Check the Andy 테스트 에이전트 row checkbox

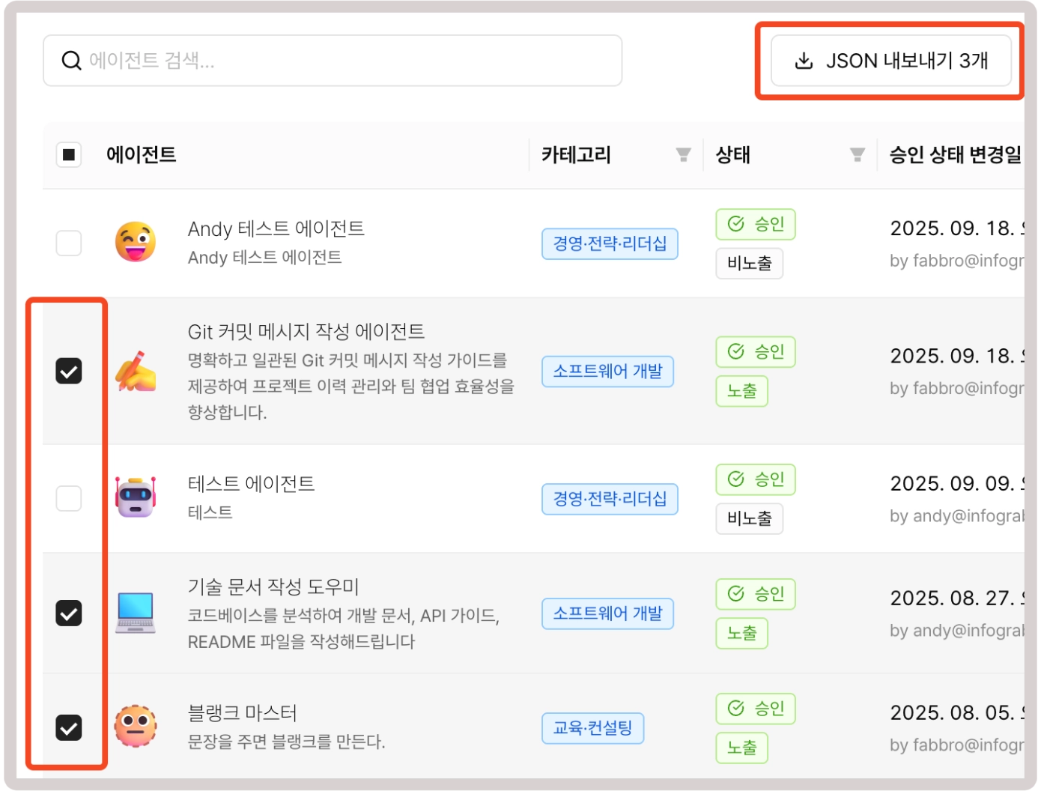pyautogui.click(x=69, y=243)
